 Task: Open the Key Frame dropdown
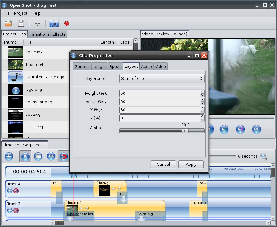[162, 79]
